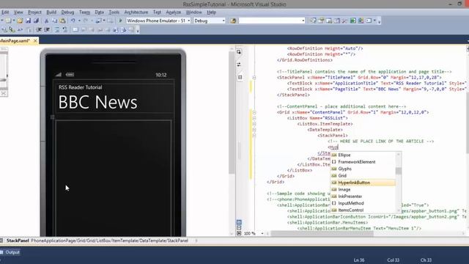Click the Increase Indent icon
Image resolution: width=469 pixels, height=264 pixels.
[47, 29]
